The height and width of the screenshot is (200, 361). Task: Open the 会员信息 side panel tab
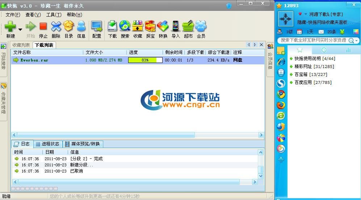click(x=270, y=60)
